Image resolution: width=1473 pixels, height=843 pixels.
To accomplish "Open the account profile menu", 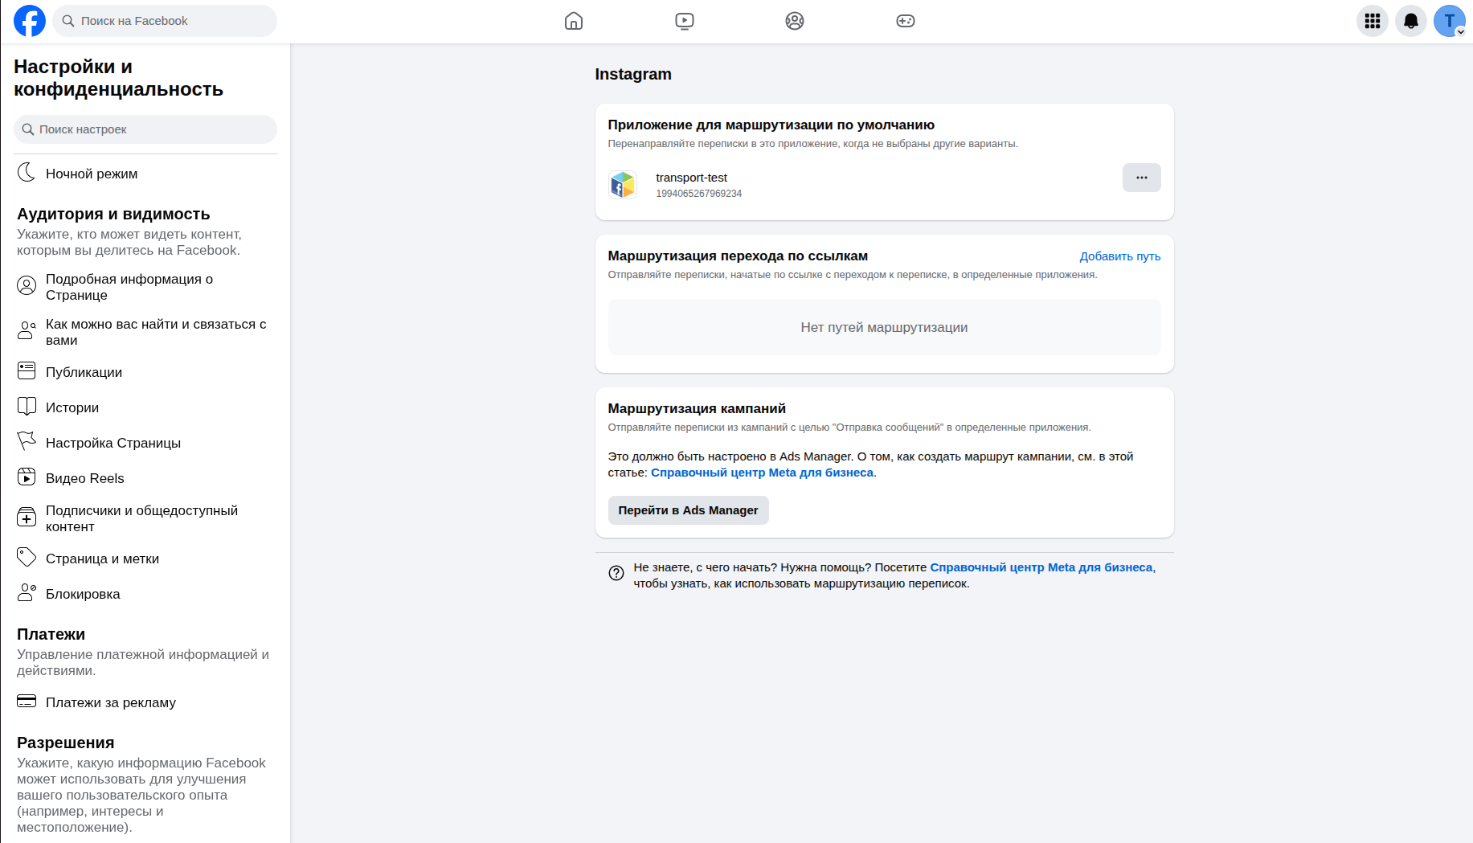I will pos(1450,21).
